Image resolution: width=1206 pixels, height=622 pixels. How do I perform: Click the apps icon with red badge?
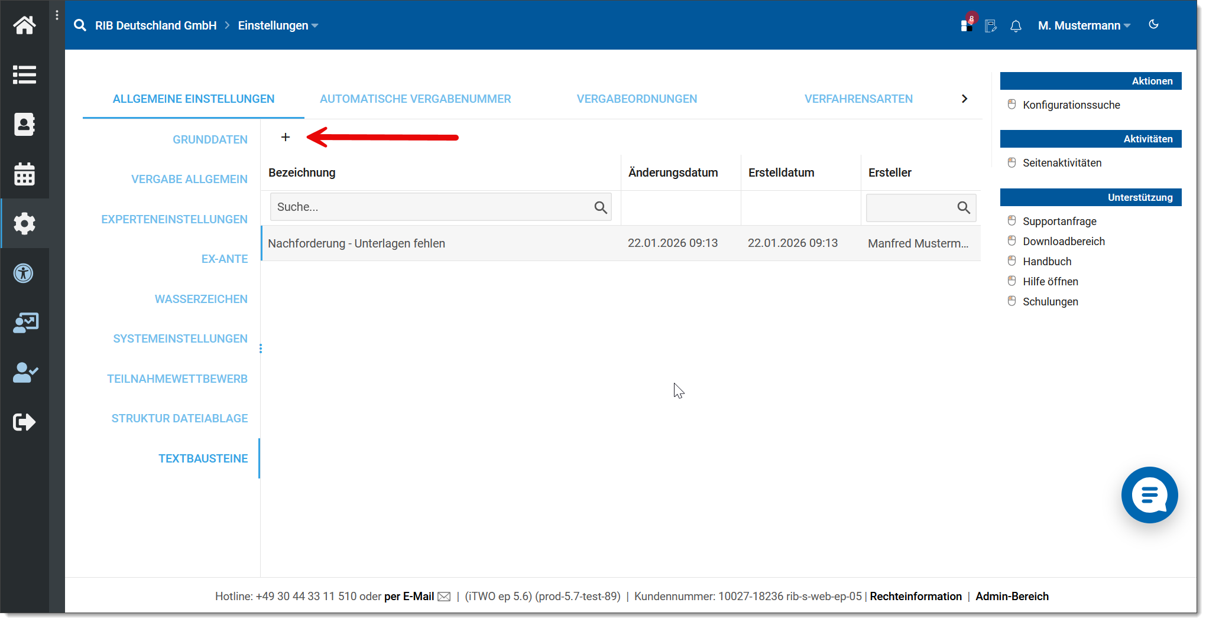(x=967, y=25)
